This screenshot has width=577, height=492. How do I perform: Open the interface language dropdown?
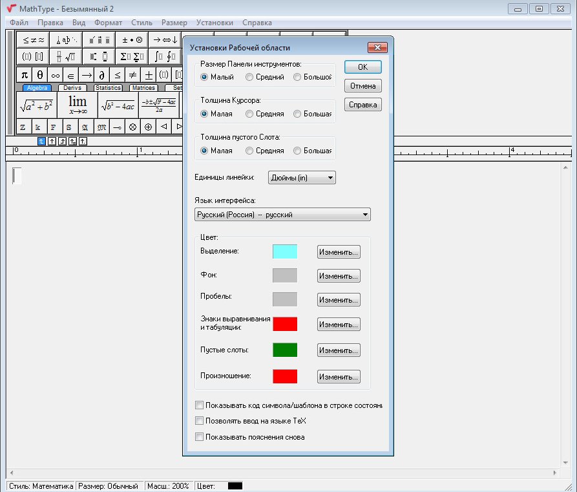[x=282, y=215]
